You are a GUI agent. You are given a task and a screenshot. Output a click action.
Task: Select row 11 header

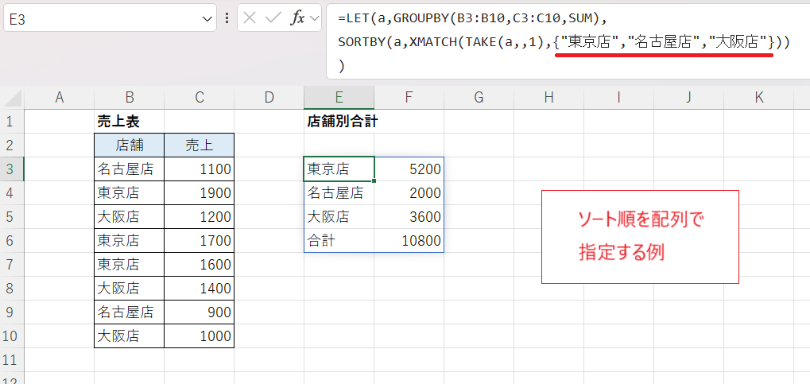click(x=12, y=359)
